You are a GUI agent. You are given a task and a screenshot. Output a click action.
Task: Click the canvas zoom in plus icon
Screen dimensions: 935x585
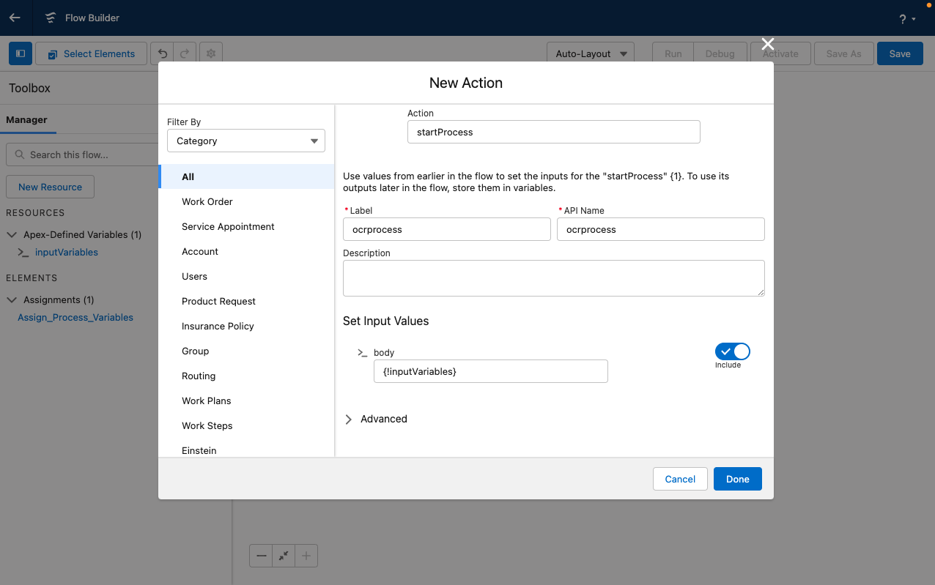306,556
